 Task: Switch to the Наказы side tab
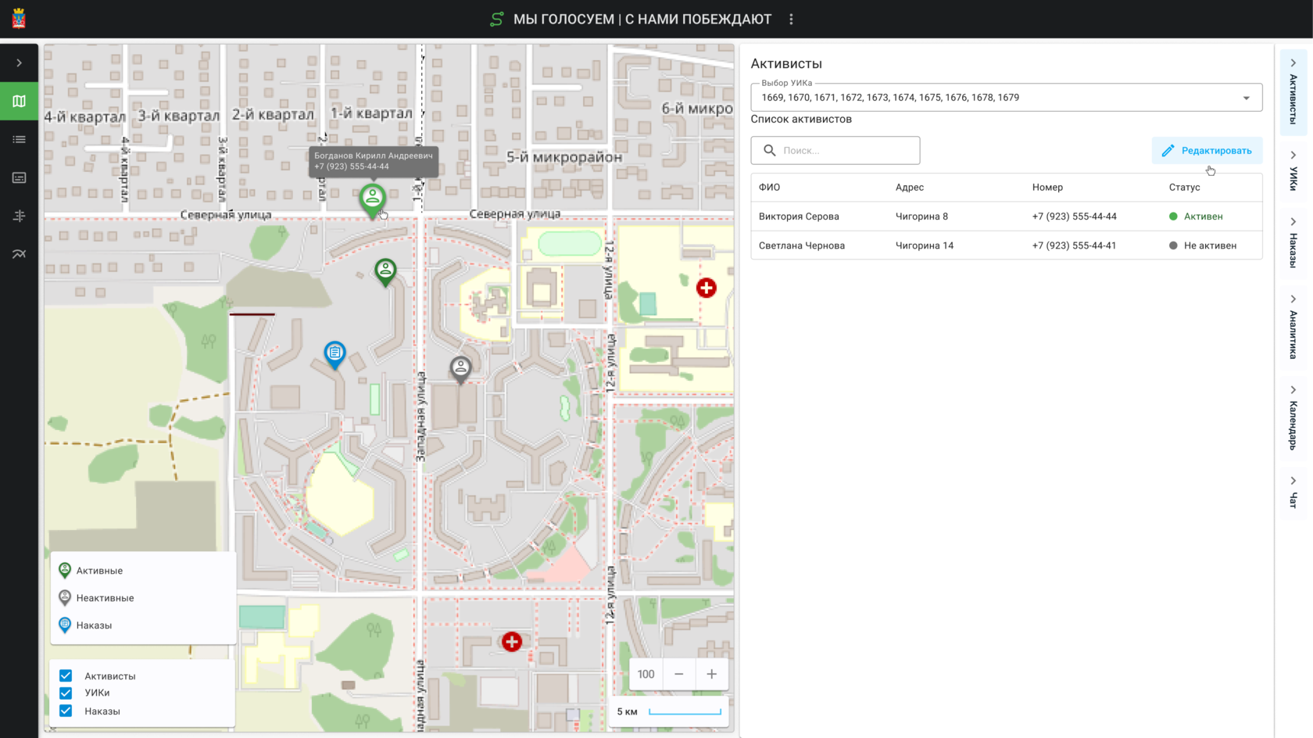[x=1293, y=242]
